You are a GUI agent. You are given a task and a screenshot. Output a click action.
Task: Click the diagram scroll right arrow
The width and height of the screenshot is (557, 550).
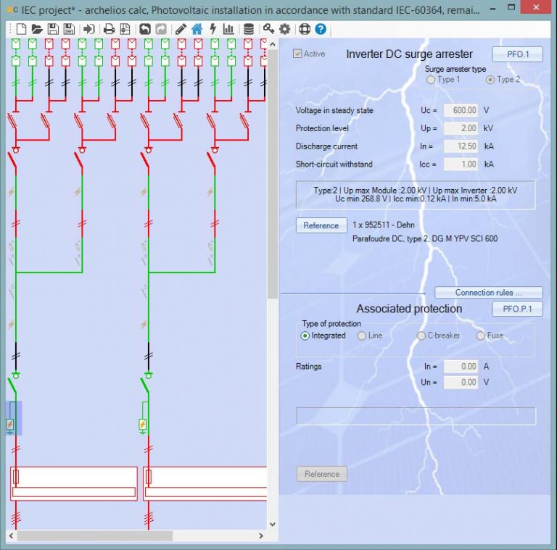click(261, 536)
